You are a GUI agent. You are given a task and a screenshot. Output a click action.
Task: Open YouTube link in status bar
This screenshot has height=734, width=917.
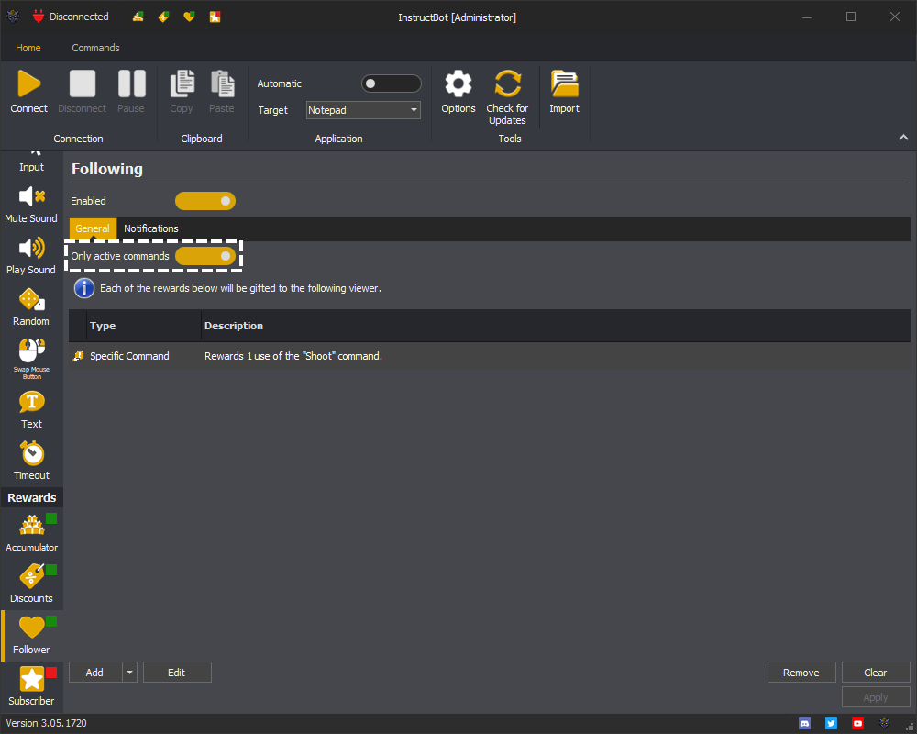click(857, 724)
